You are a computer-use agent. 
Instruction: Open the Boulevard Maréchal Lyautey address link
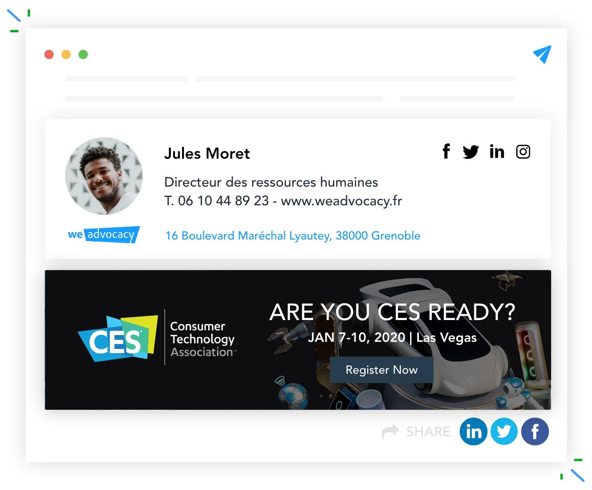pyautogui.click(x=293, y=236)
